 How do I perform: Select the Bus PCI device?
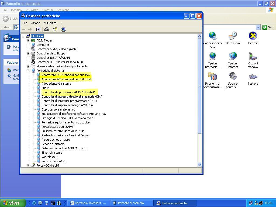(x=46, y=88)
